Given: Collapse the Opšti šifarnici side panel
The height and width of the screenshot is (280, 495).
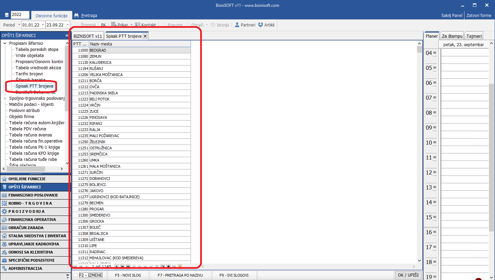Looking at the screenshot, I should coord(67,35).
